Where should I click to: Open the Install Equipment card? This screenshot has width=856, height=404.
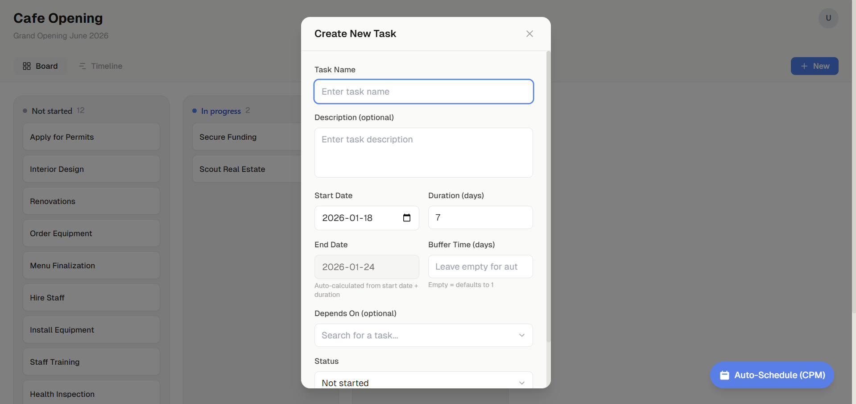pos(91,330)
